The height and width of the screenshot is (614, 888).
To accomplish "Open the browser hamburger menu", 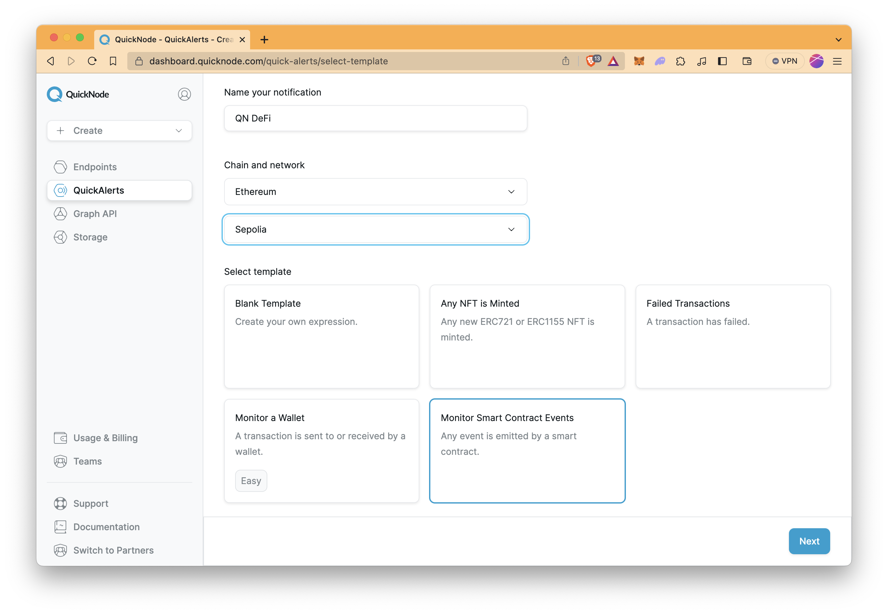I will pos(837,61).
